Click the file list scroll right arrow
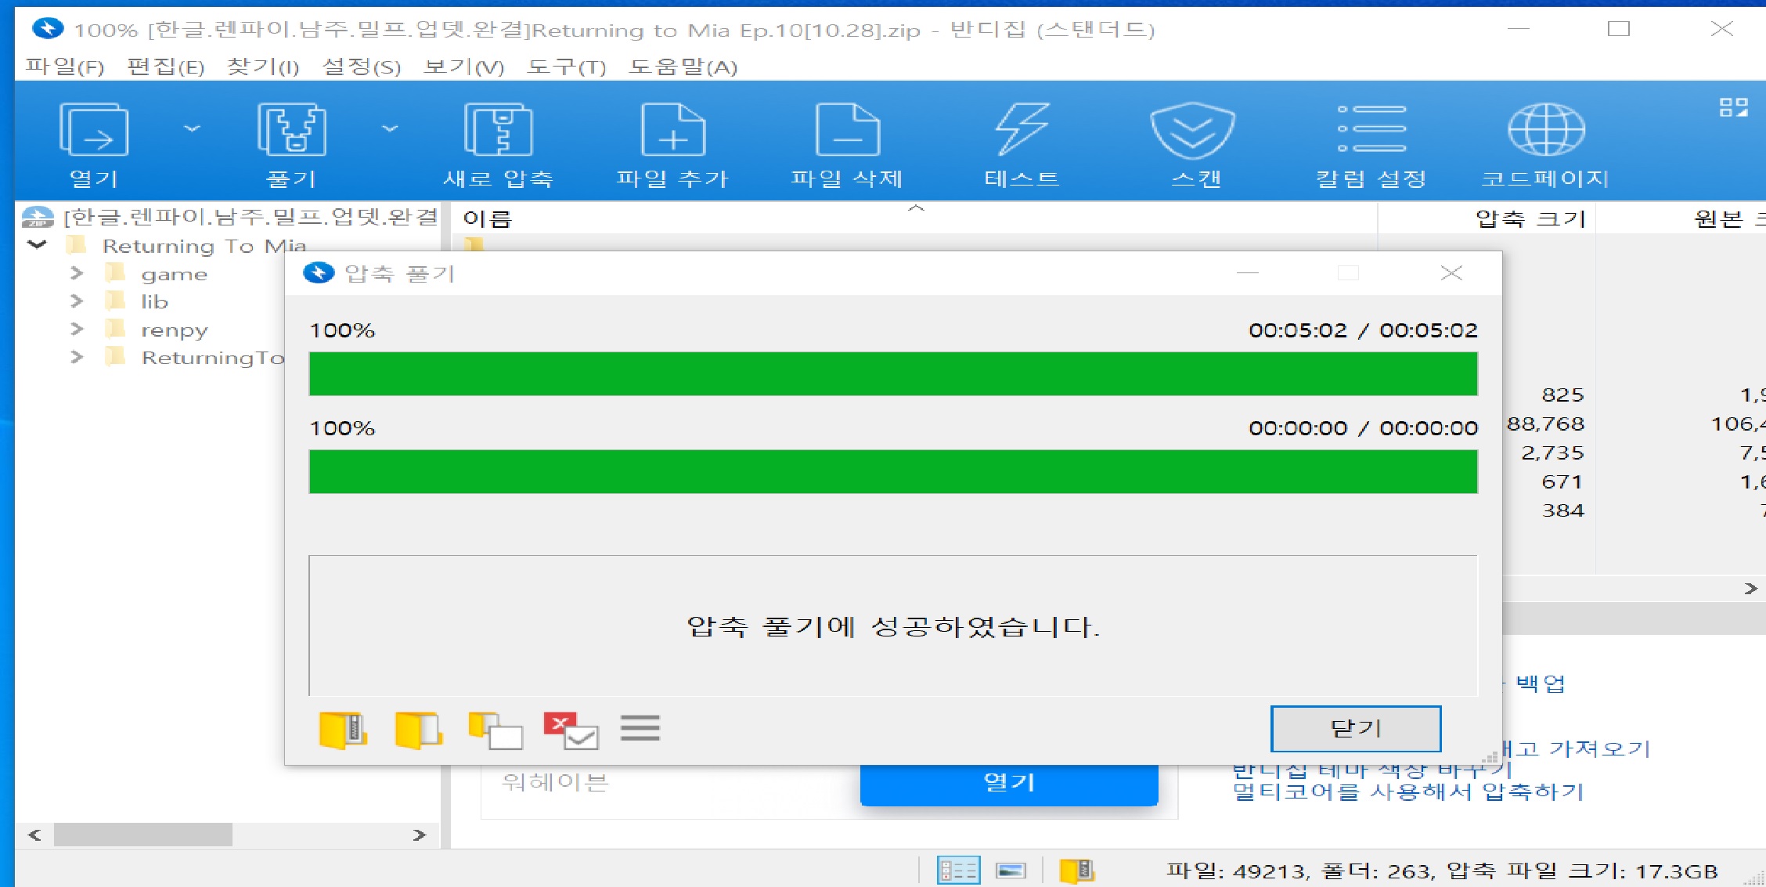Viewport: 1766px width, 887px height. coord(1750,589)
